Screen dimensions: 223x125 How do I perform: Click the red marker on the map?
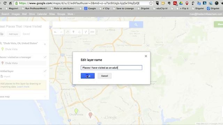90,115
